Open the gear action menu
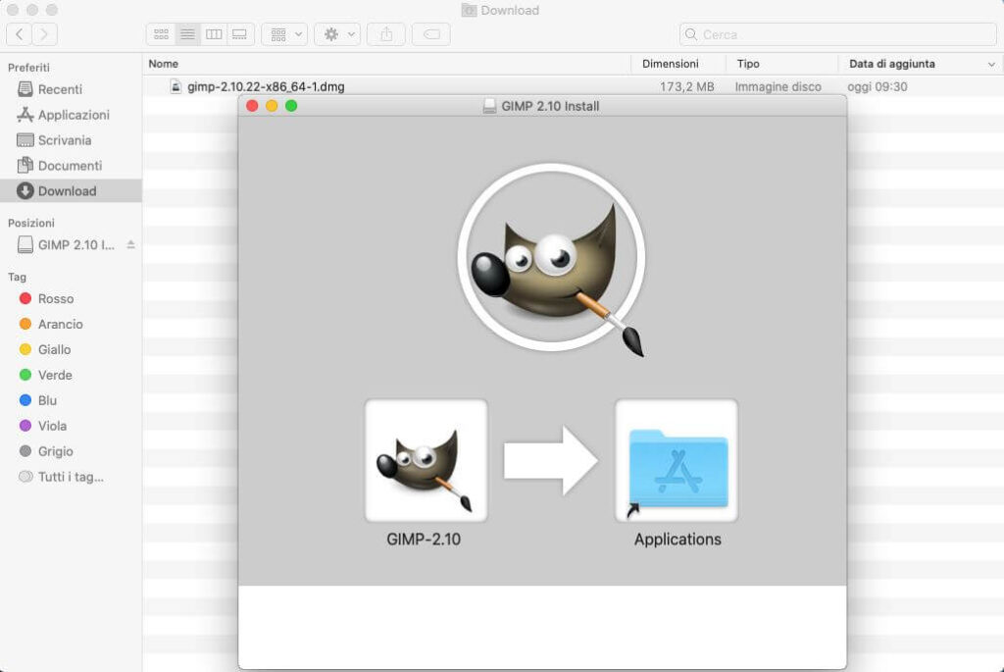The width and height of the screenshot is (1004, 672). 337,34
